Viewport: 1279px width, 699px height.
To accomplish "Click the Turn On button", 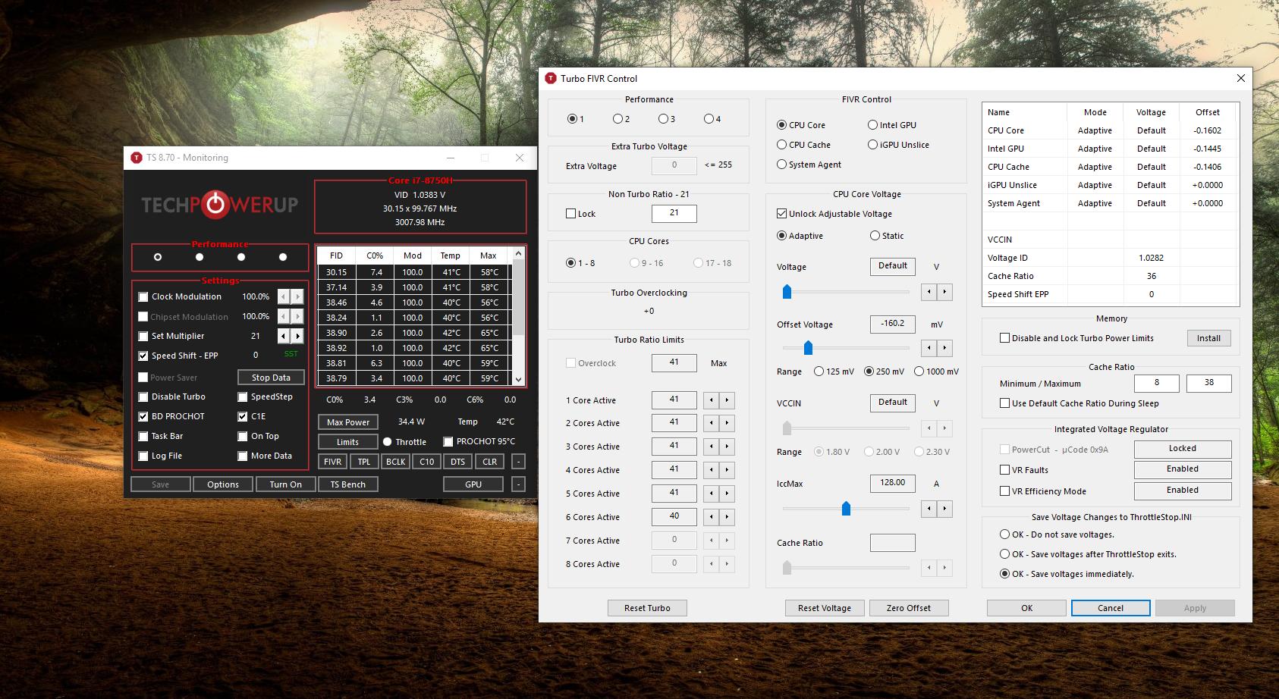I will pos(285,484).
